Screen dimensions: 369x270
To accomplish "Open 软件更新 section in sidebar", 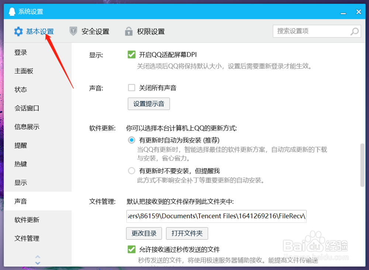I will (38, 220).
